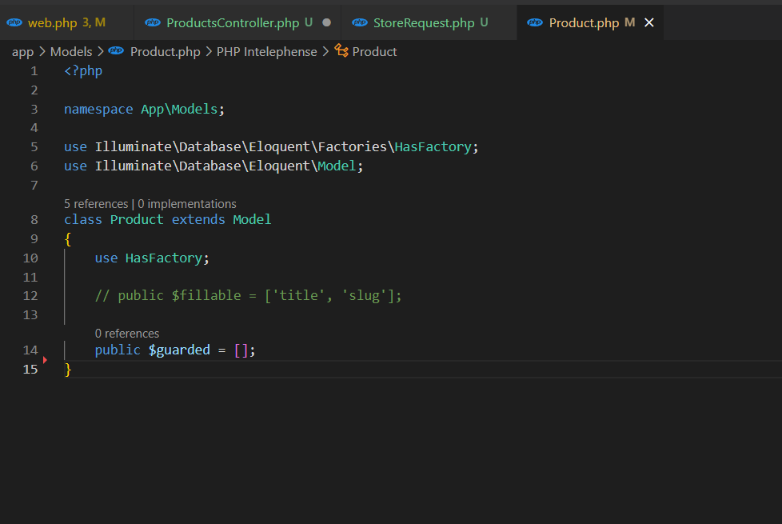Place cursor on '<?php' opening tag
The height and width of the screenshot is (524, 782).
coord(83,71)
